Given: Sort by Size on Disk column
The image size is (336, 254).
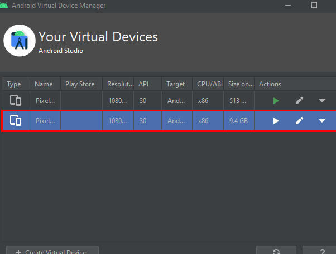Looking at the screenshot, I should coord(239,84).
